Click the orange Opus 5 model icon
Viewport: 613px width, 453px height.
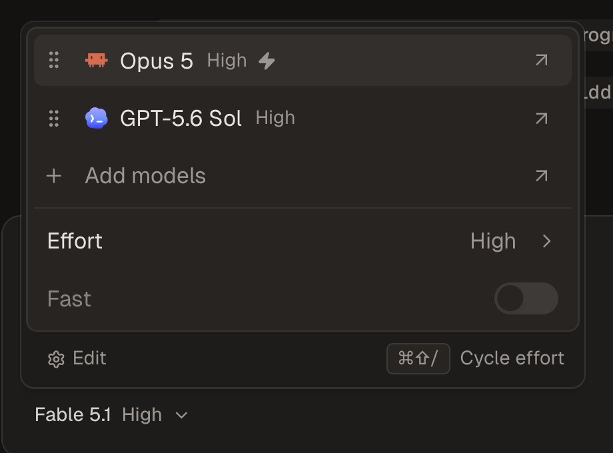[x=97, y=60]
